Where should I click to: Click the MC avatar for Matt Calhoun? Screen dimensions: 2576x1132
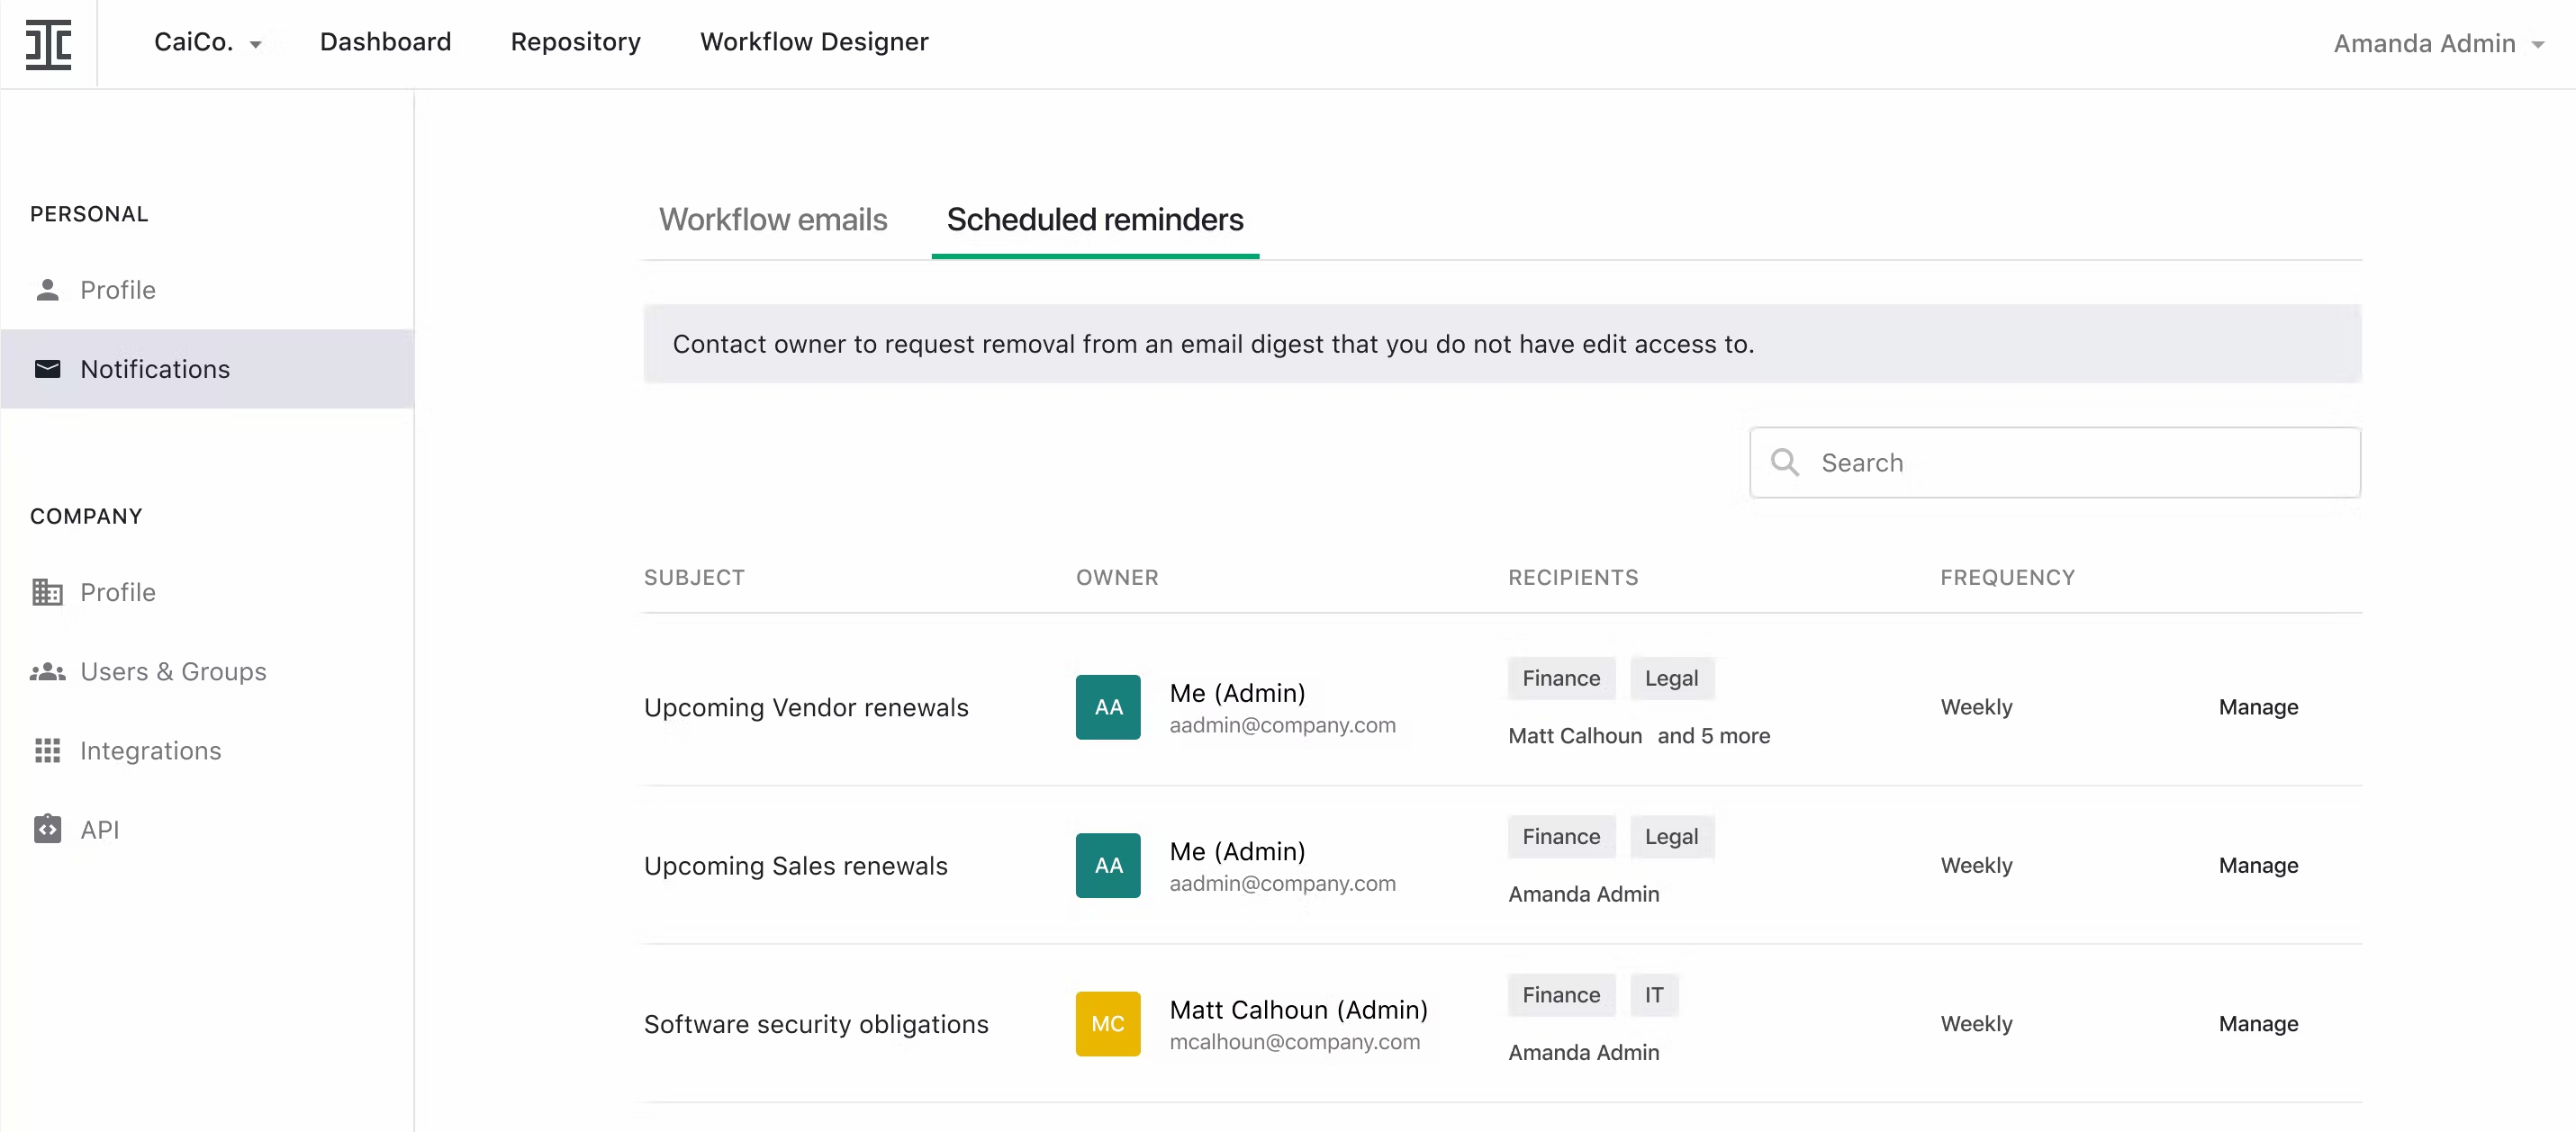pyautogui.click(x=1108, y=1024)
